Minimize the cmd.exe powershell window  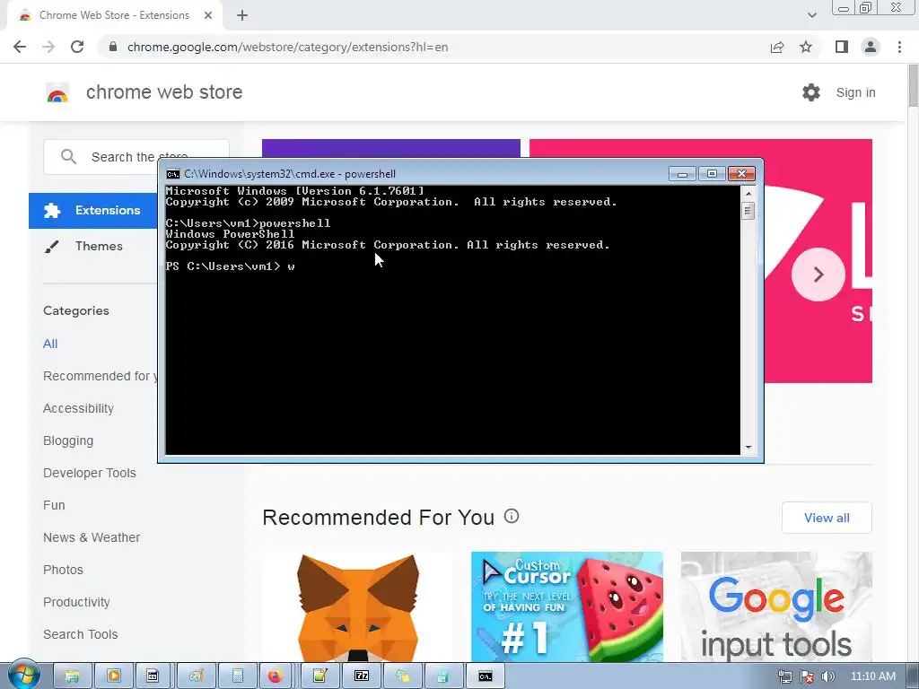click(x=682, y=174)
